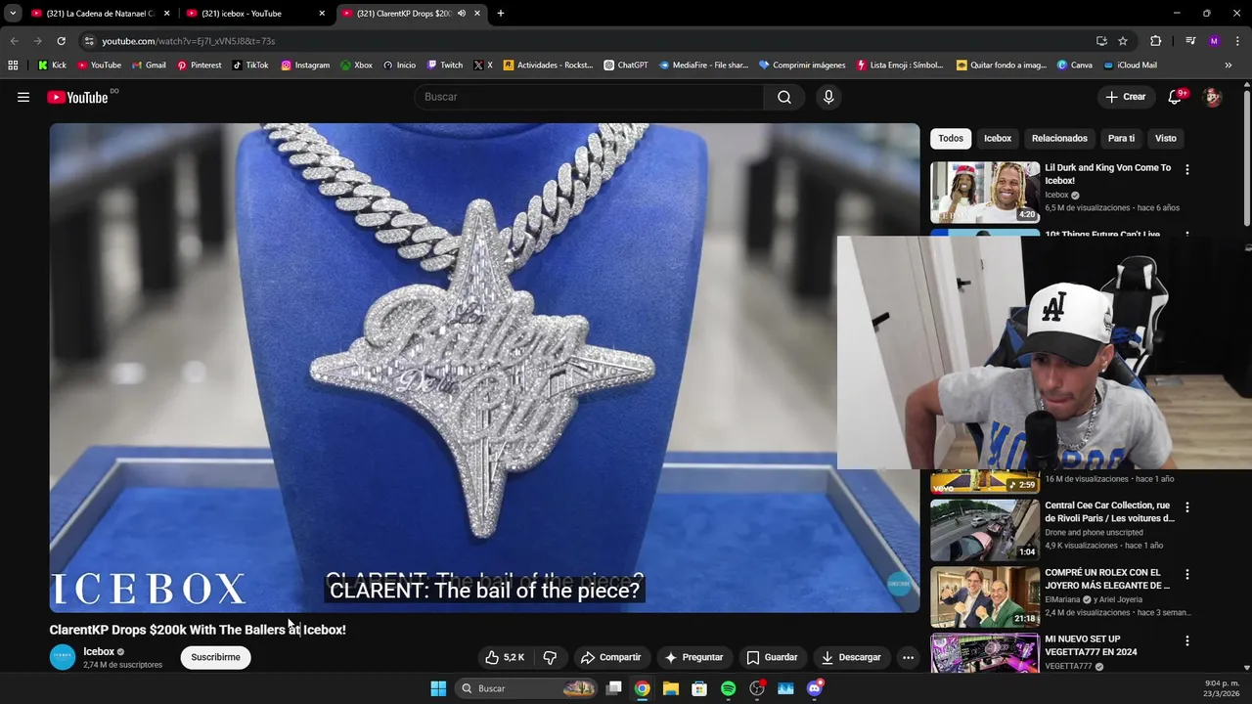Open media controls in Chrome toolbar
Image resolution: width=1252 pixels, height=704 pixels.
1190,41
